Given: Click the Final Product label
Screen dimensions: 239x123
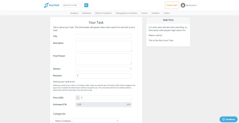Looking at the screenshot, I should pos(59,56).
